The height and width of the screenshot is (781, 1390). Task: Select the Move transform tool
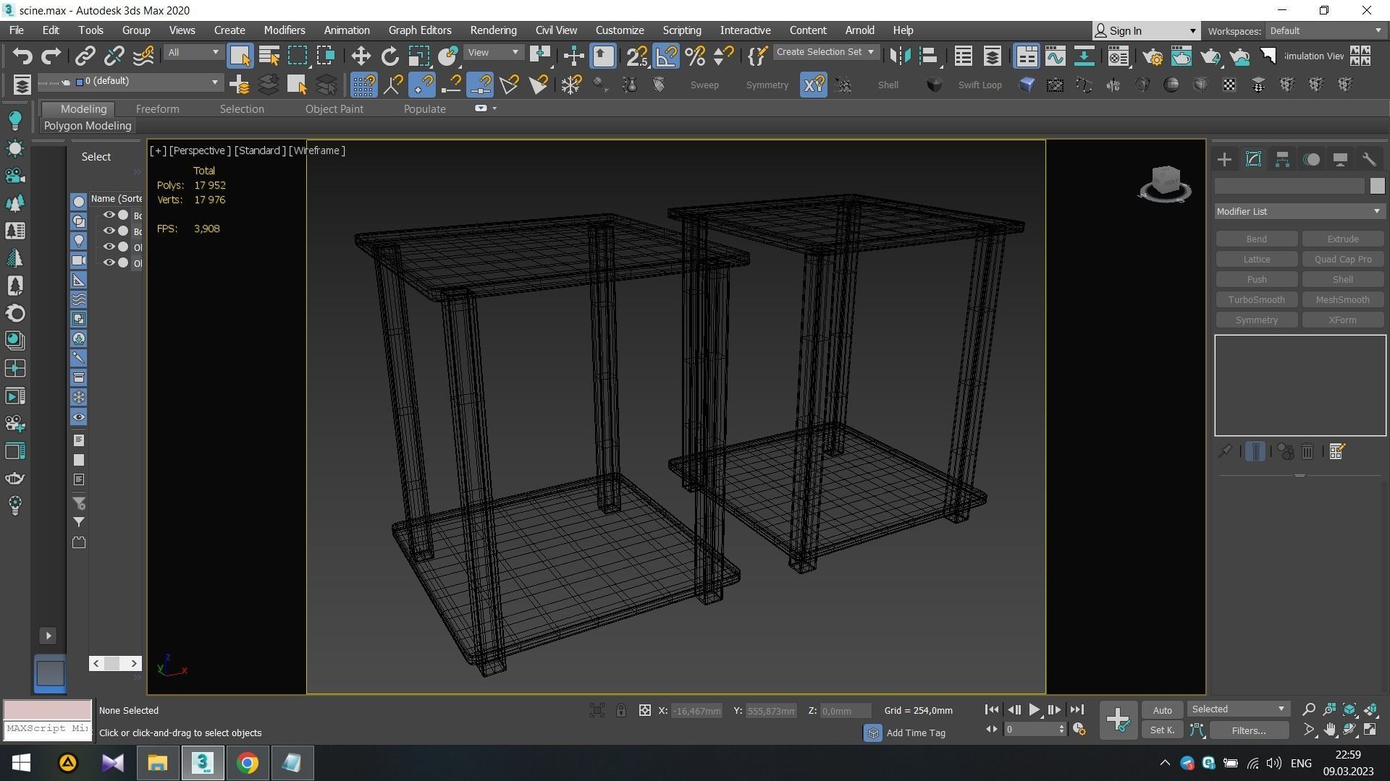[361, 56]
